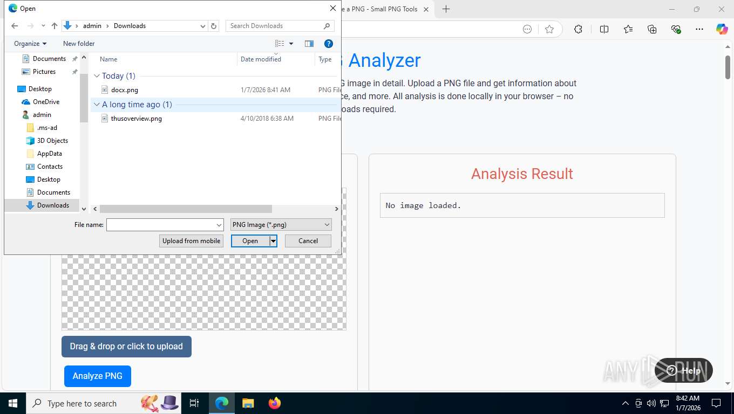Open Documents folder under admin
This screenshot has height=414, width=734.
tap(53, 192)
